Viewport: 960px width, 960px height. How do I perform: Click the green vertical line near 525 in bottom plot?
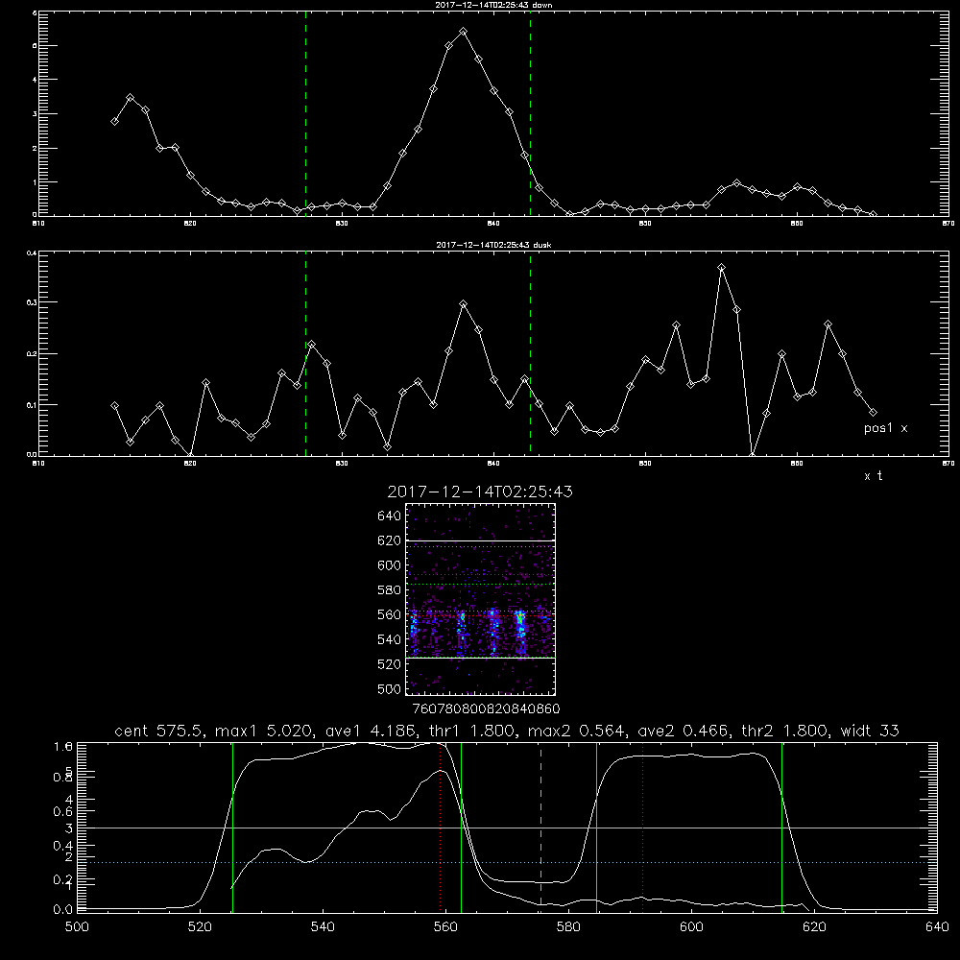click(232, 827)
